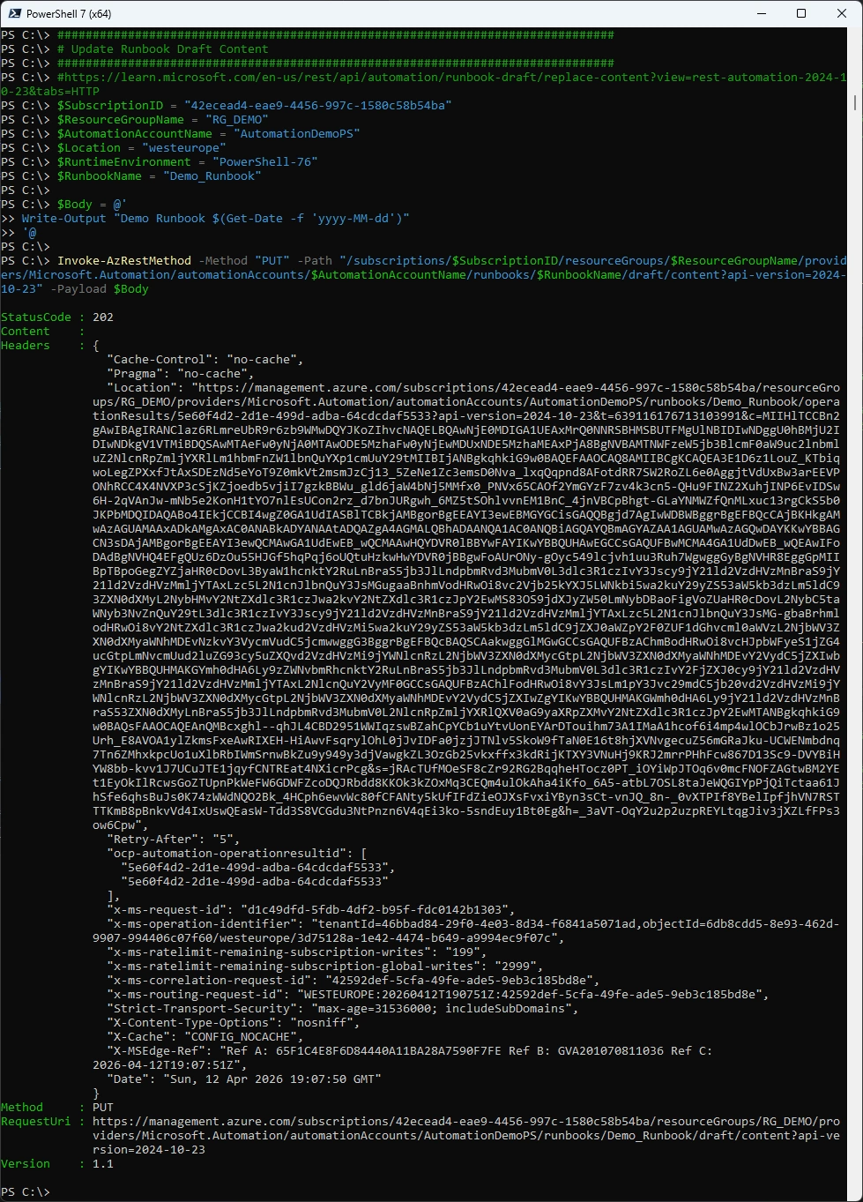Viewport: 863px width, 1202px height.
Task: Close the PowerShell 7 window
Action: 841,13
